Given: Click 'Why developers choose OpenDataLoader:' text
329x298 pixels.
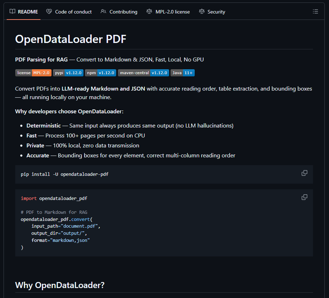Looking at the screenshot, I should (69, 112).
